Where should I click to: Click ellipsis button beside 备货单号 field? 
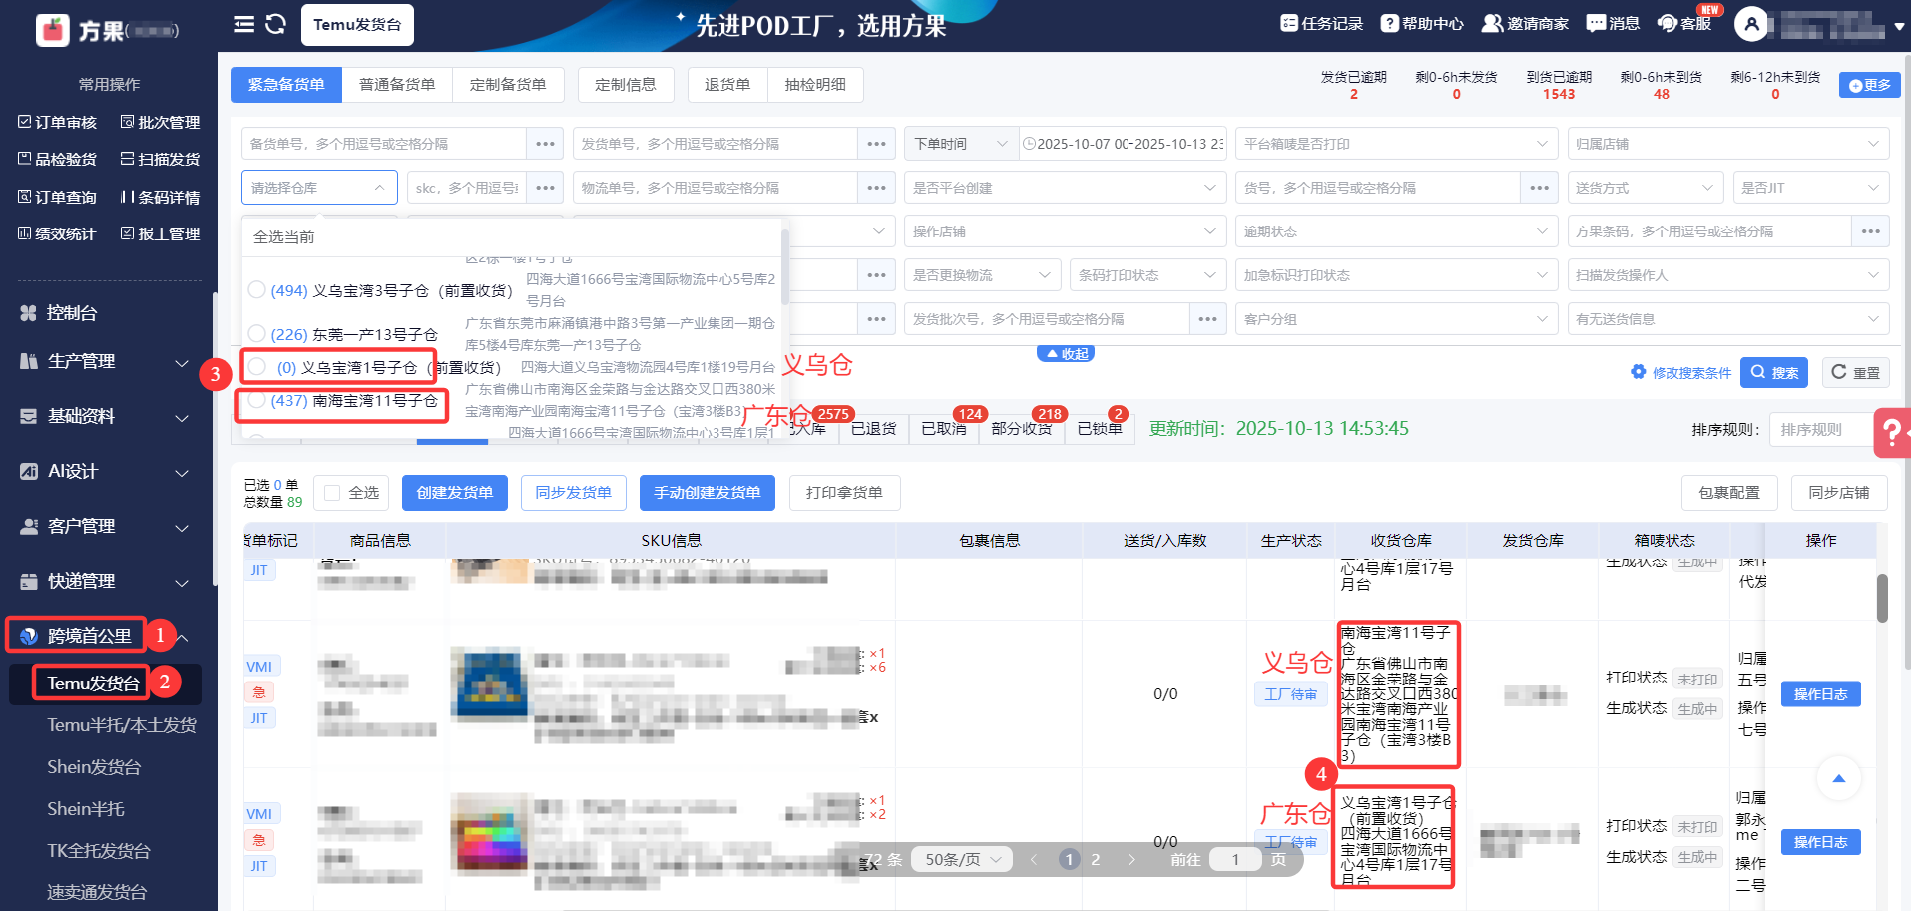coord(545,144)
